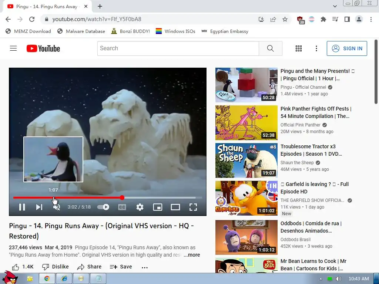Click the search magnifier button

[x=271, y=48]
